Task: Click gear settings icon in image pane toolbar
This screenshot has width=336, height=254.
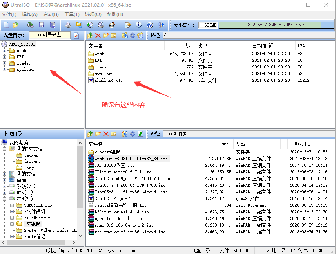Action: tap(133, 36)
